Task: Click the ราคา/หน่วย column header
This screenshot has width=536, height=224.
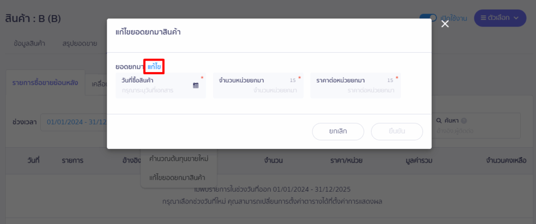Action: (347, 161)
